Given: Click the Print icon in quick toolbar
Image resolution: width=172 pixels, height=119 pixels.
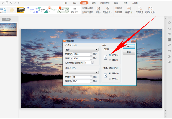Looking at the screenshot, I should coord(7,3).
